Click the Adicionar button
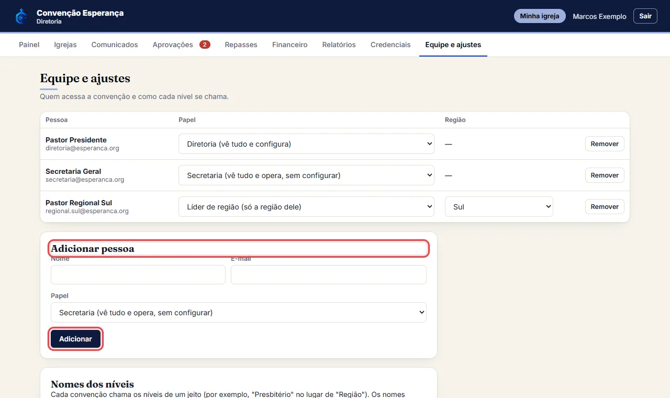670x398 pixels. (75, 339)
